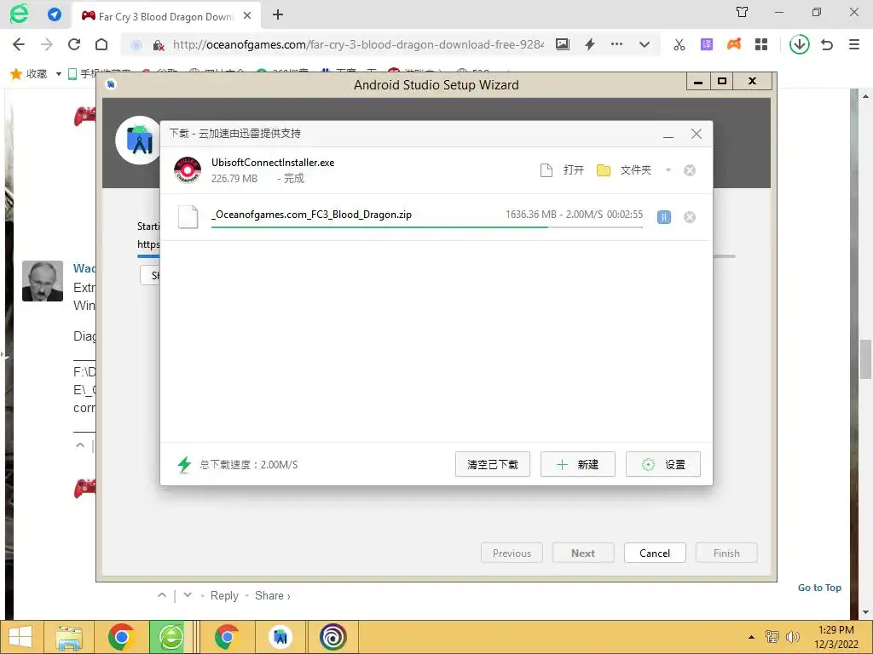Image resolution: width=873 pixels, height=654 pixels.
Task: Click Reply under the comment
Action: [x=224, y=595]
